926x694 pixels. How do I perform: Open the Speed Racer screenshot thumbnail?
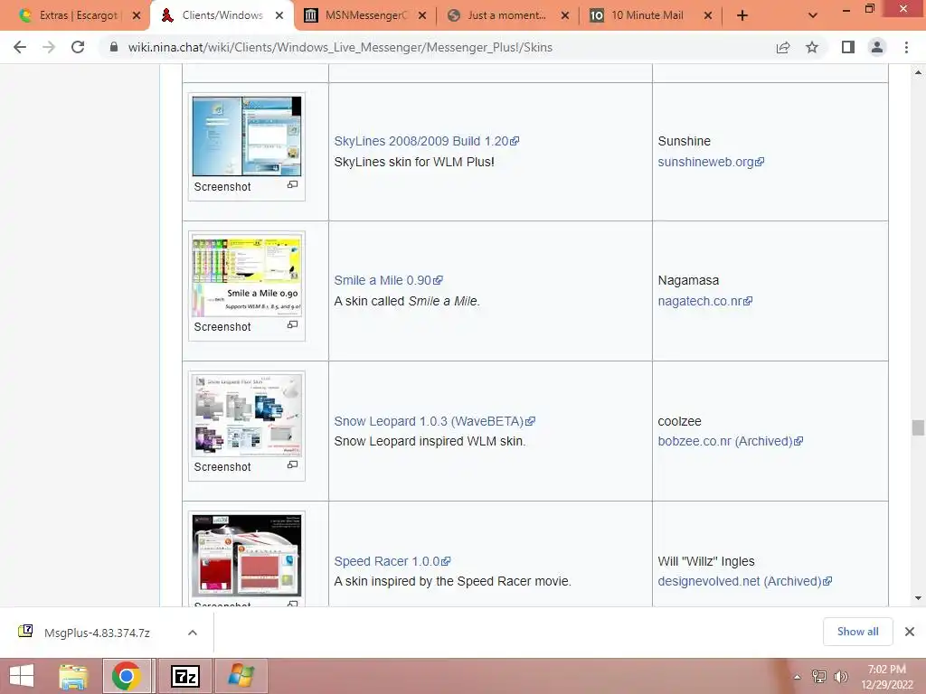point(247,556)
